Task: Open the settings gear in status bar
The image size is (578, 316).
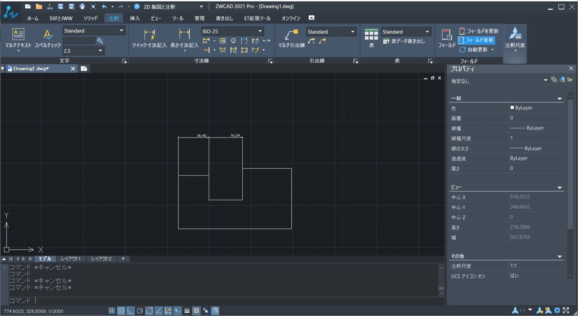Action: coord(557,310)
